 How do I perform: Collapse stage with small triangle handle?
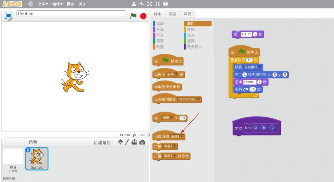149,135
